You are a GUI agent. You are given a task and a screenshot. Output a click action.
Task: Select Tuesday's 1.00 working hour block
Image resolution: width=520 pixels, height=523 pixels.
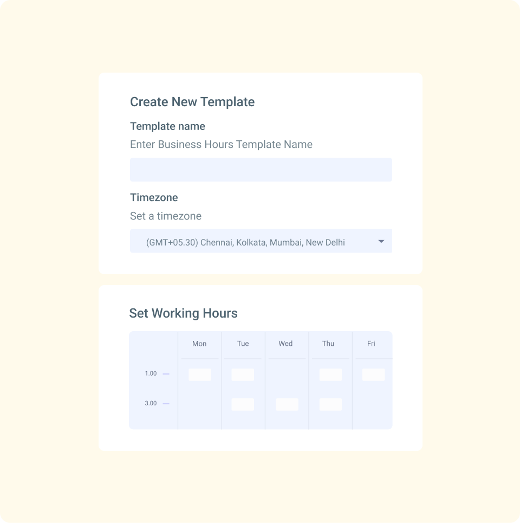click(x=242, y=375)
